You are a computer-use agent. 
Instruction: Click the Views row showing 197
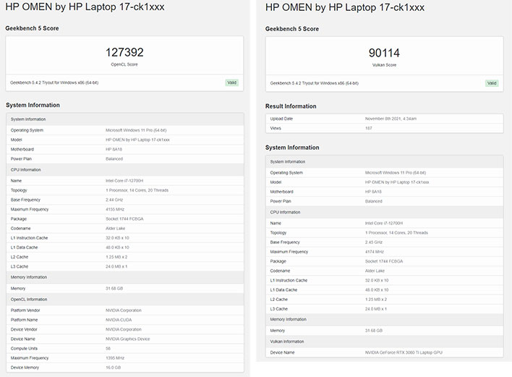(369, 127)
